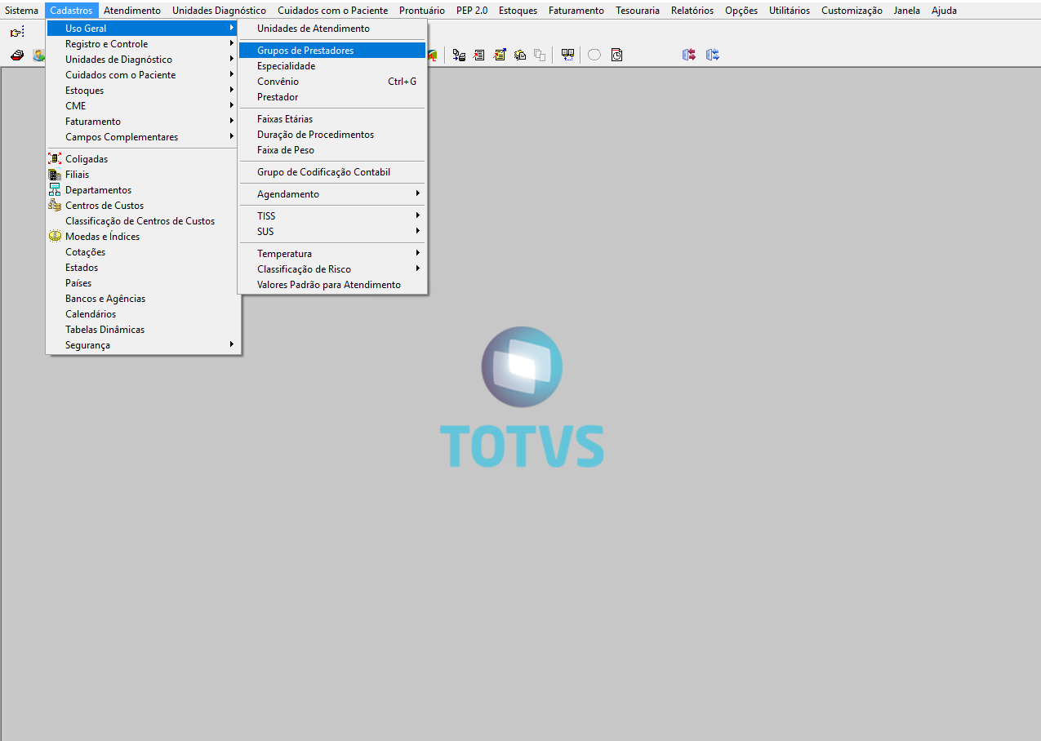Open the Customização menu
Viewport: 1041px width, 741px height.
[x=852, y=11]
